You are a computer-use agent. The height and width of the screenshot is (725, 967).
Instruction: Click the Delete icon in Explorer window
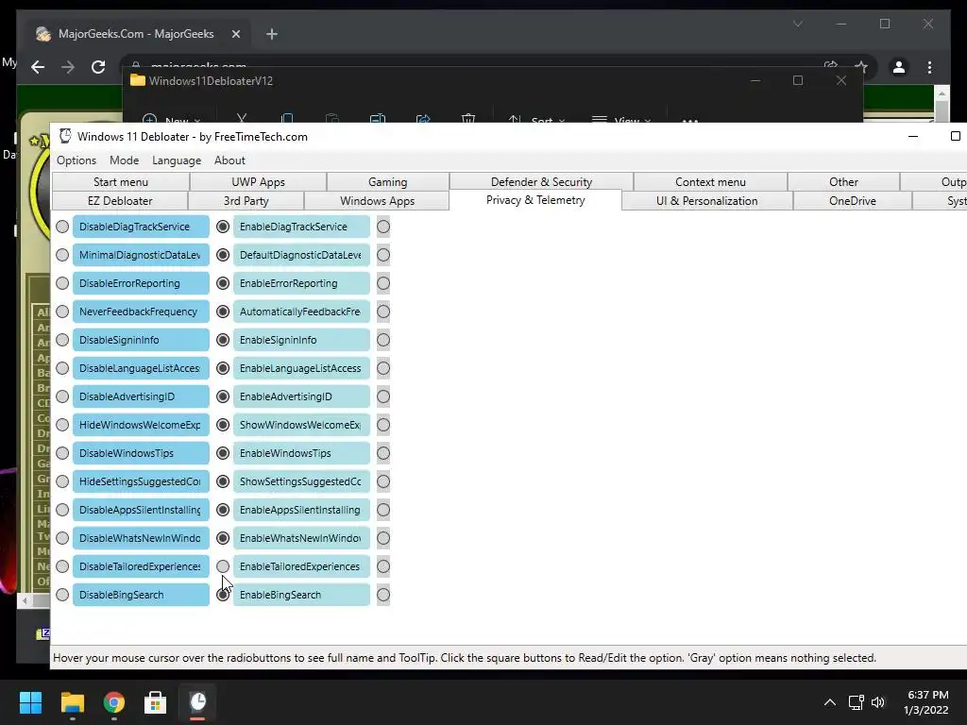(x=468, y=119)
